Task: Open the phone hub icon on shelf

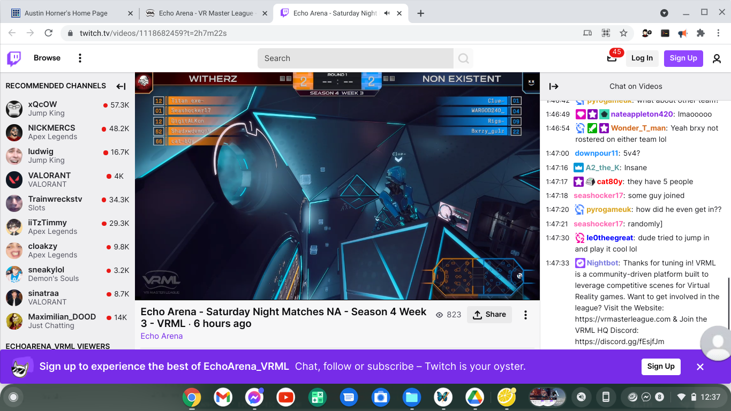Action: pos(606,397)
